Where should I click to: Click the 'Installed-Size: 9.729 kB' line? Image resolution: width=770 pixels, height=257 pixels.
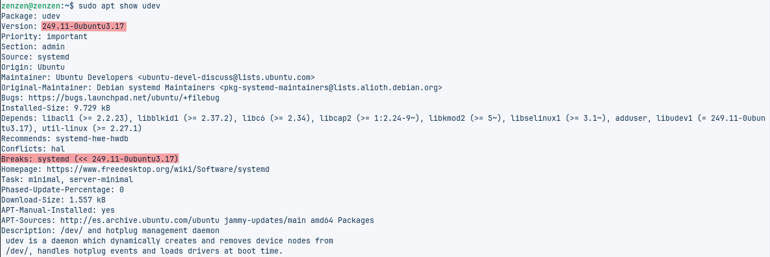click(56, 108)
